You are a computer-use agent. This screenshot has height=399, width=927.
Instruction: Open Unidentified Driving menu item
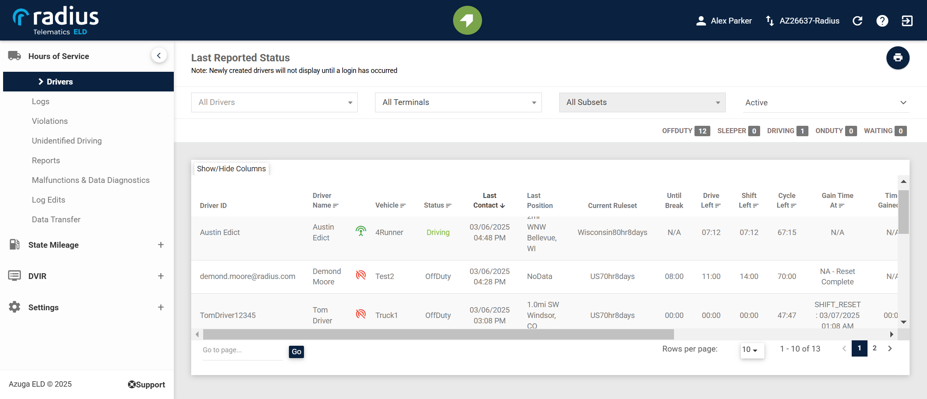coord(67,141)
